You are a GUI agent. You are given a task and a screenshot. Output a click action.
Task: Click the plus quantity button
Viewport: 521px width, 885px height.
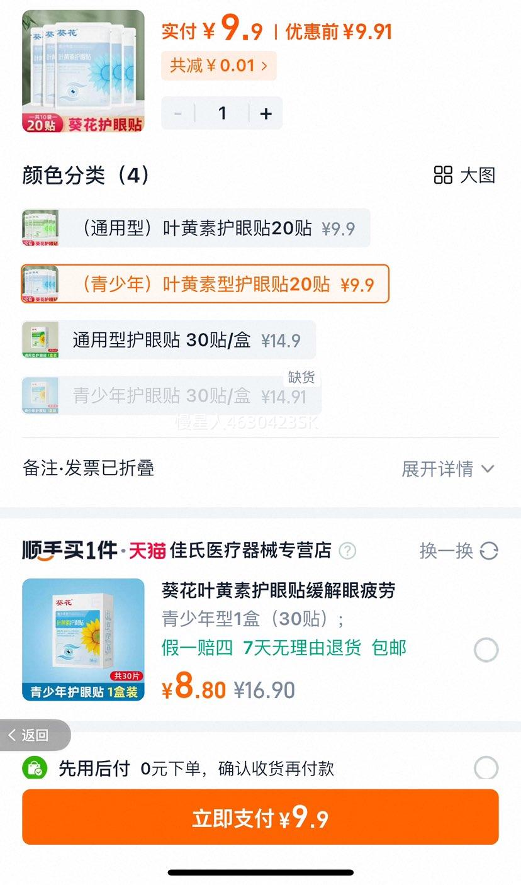[266, 113]
